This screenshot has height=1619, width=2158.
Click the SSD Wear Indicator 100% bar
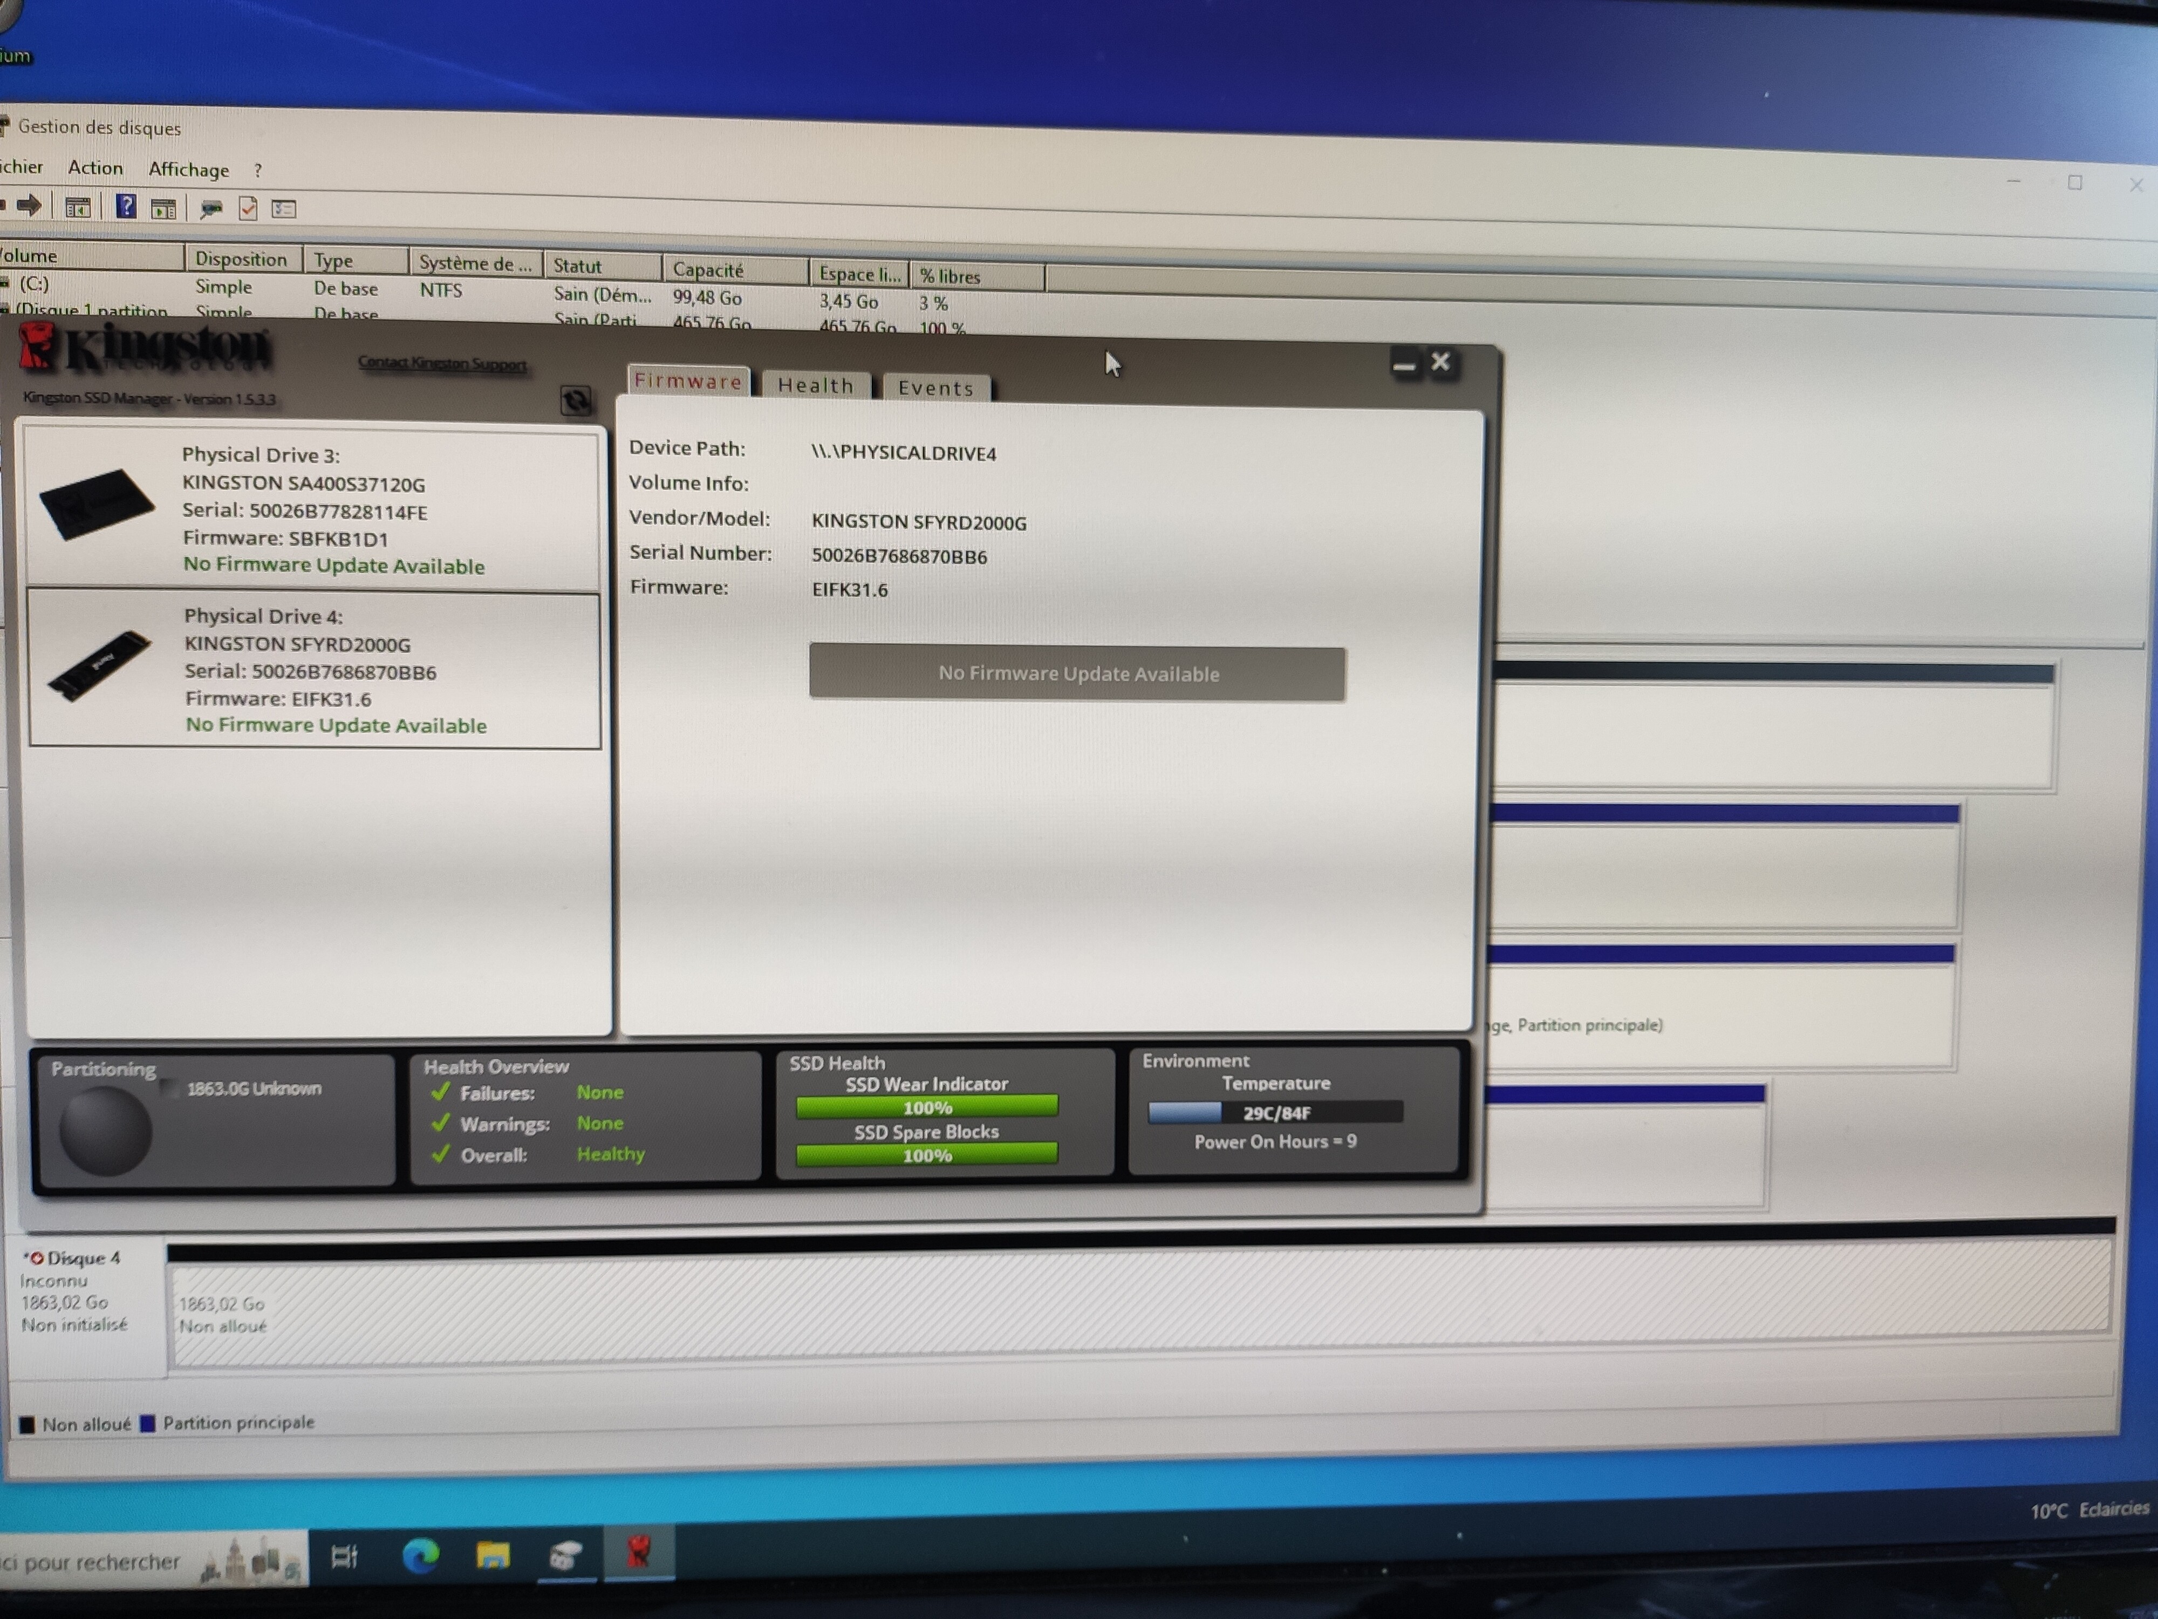927,1107
